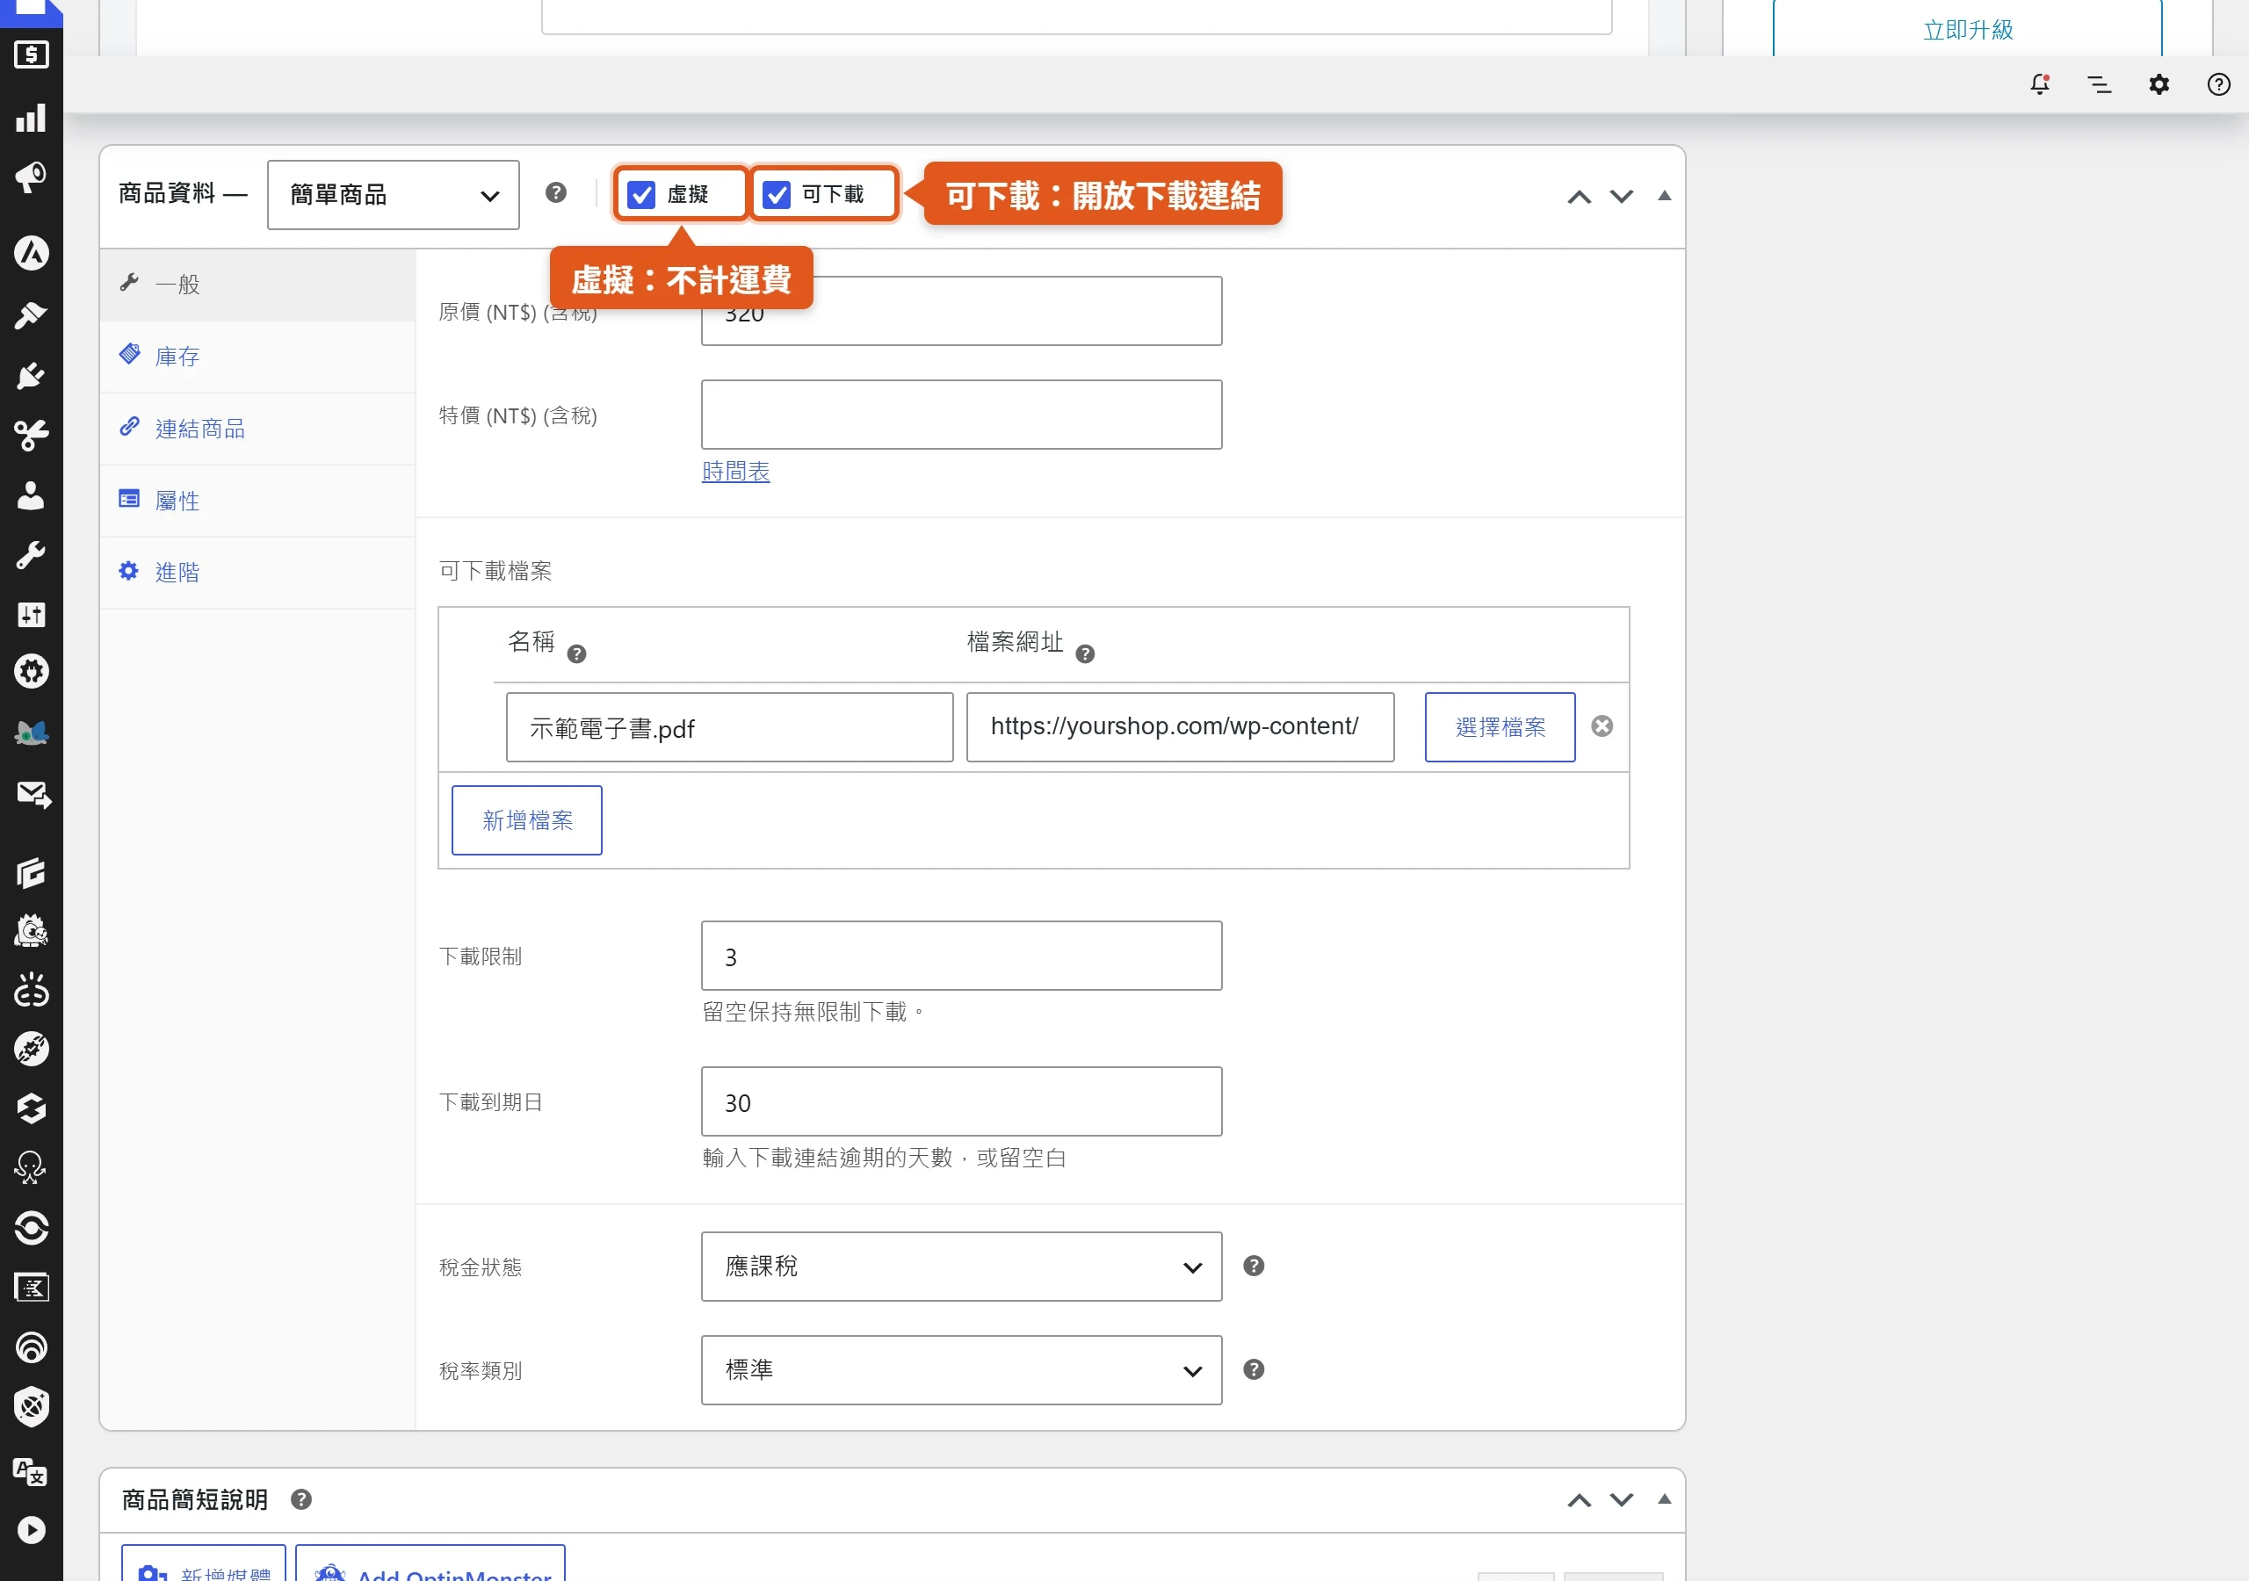Collapse the 商品簡短說明 panel triangle

click(x=1664, y=1498)
